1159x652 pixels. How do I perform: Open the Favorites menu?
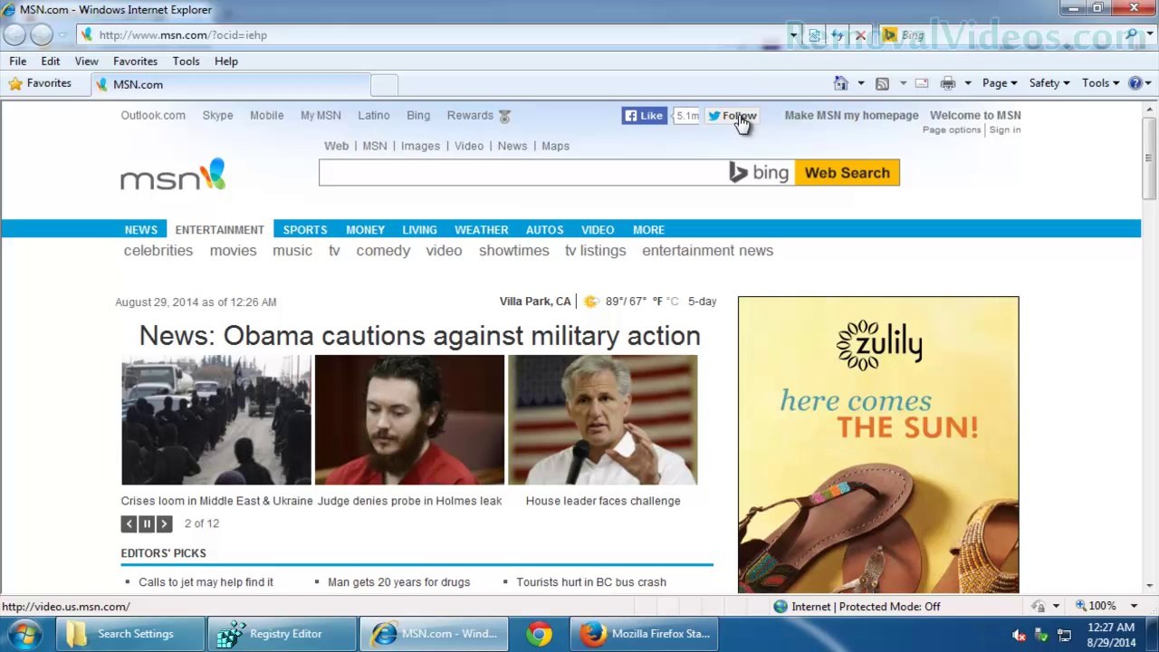pyautogui.click(x=135, y=61)
